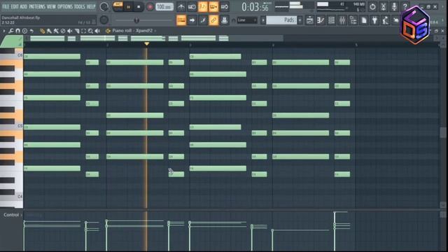The image size is (448, 252).
Task: Click the piano roll vertical scrollbar handle
Action: 443,133
